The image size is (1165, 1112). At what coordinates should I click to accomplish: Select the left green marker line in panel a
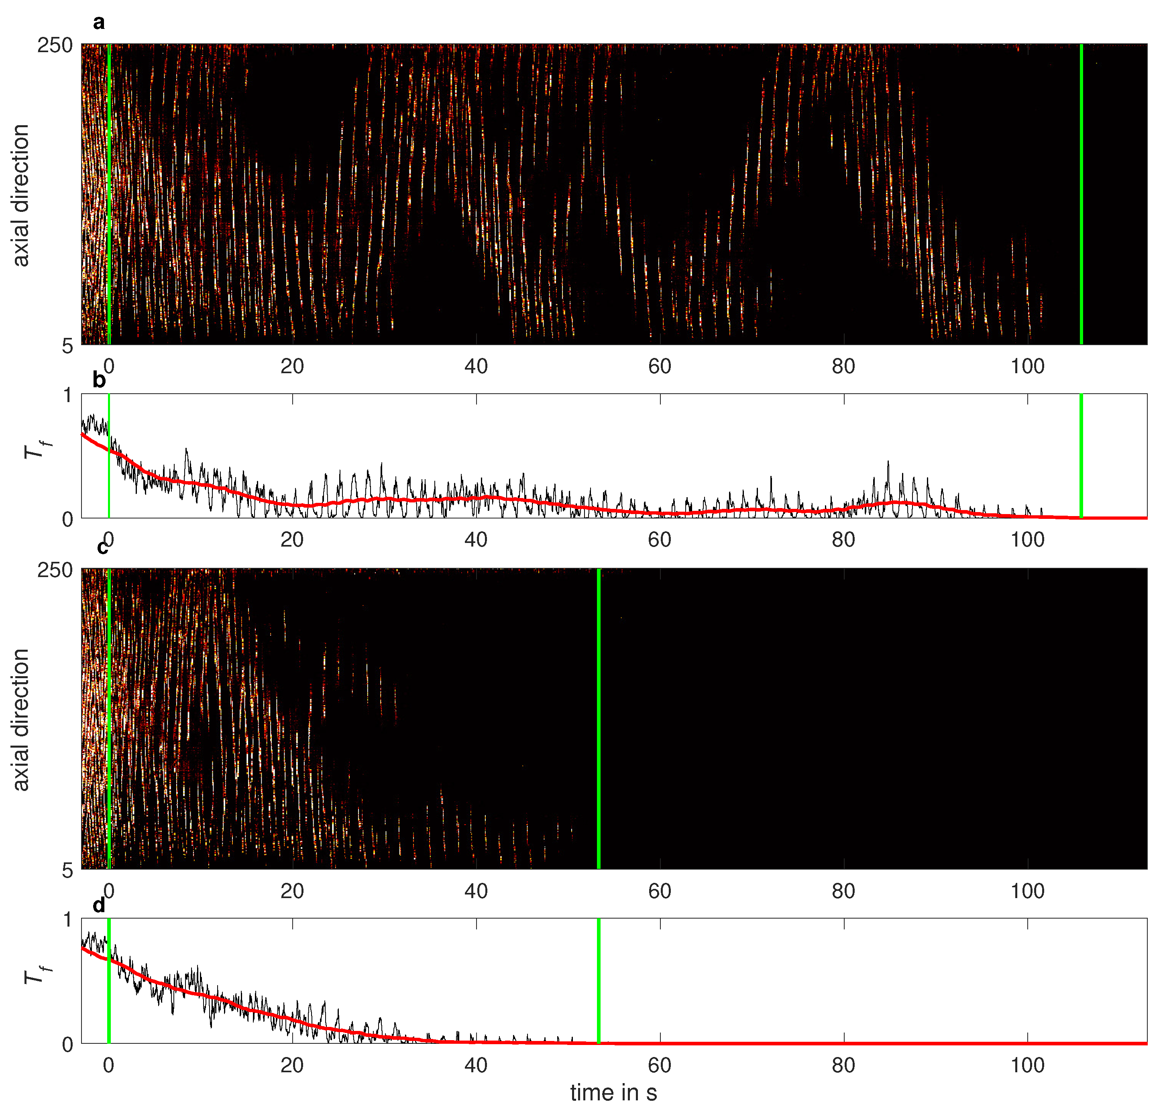click(x=110, y=195)
